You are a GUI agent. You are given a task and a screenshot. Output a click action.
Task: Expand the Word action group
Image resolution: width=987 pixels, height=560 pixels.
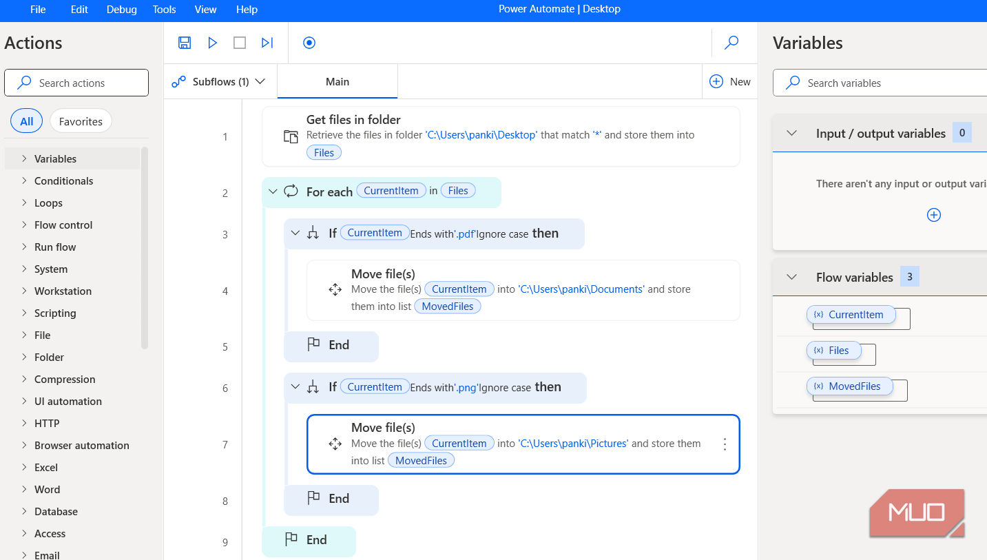pos(24,489)
